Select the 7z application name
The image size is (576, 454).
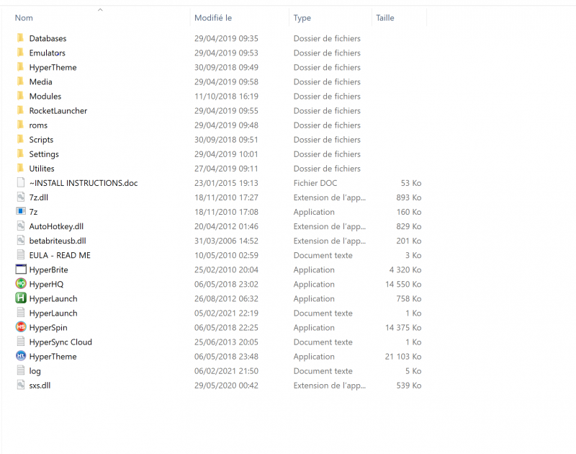(33, 212)
